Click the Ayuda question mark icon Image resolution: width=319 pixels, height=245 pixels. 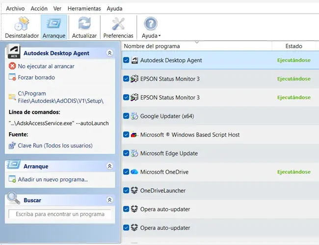pos(151,24)
